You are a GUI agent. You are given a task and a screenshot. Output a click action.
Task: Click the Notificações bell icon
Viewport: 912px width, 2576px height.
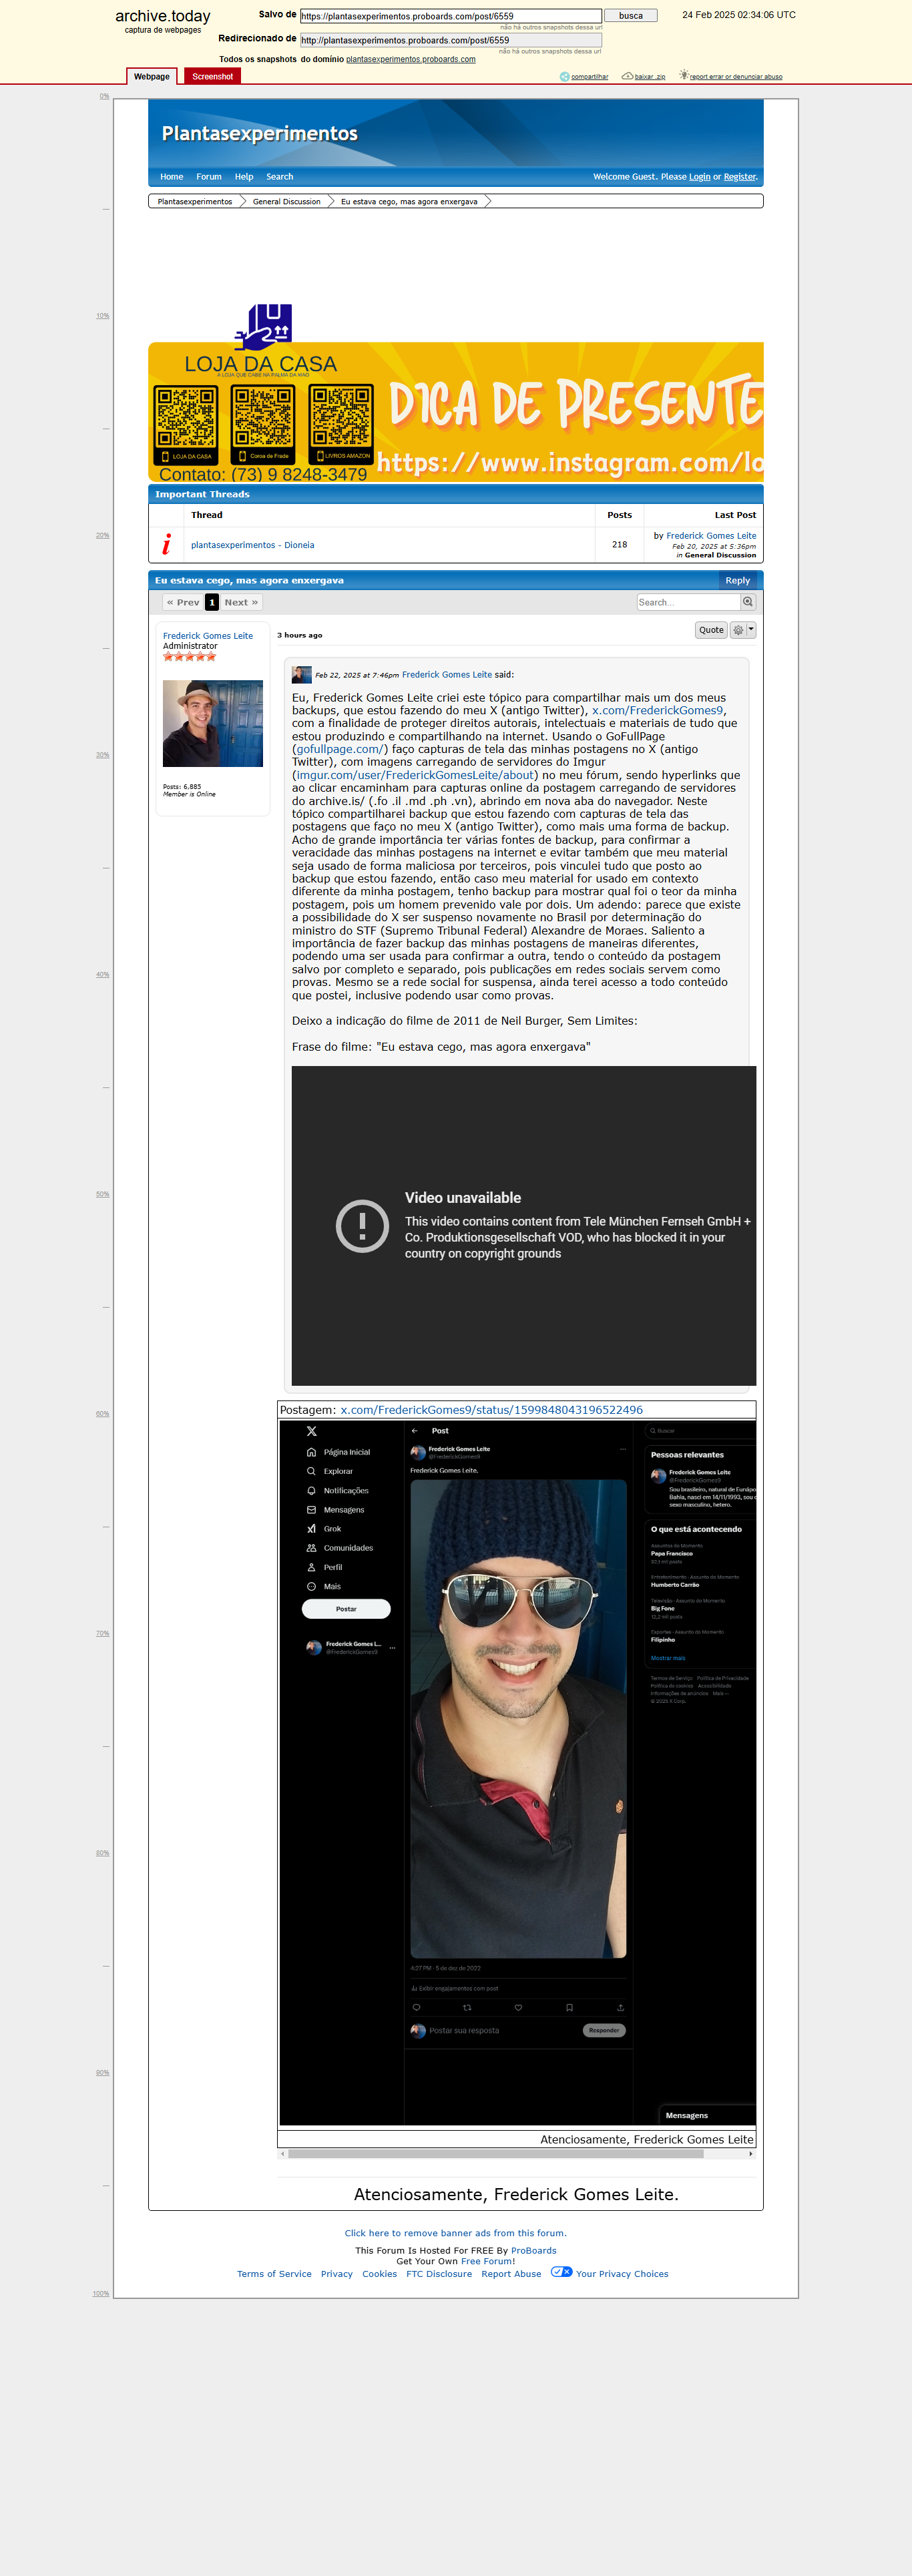coord(311,1491)
